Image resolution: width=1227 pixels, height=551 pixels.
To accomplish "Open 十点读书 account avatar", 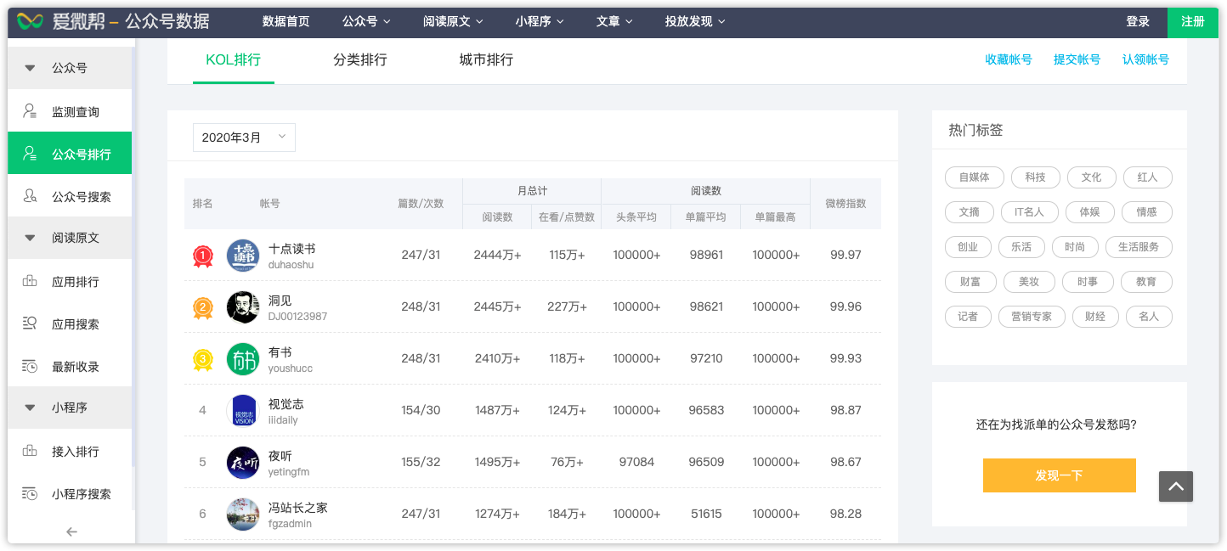I will [x=243, y=256].
